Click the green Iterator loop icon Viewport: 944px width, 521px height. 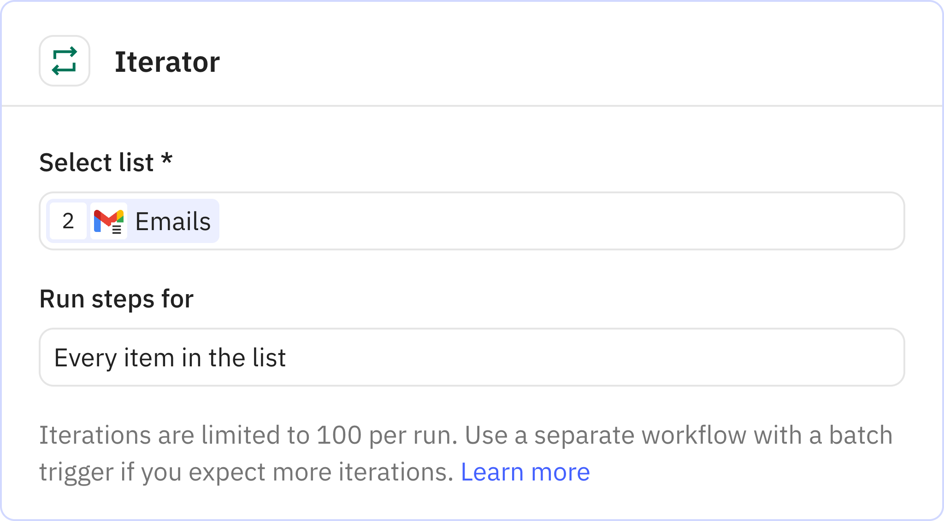point(65,61)
